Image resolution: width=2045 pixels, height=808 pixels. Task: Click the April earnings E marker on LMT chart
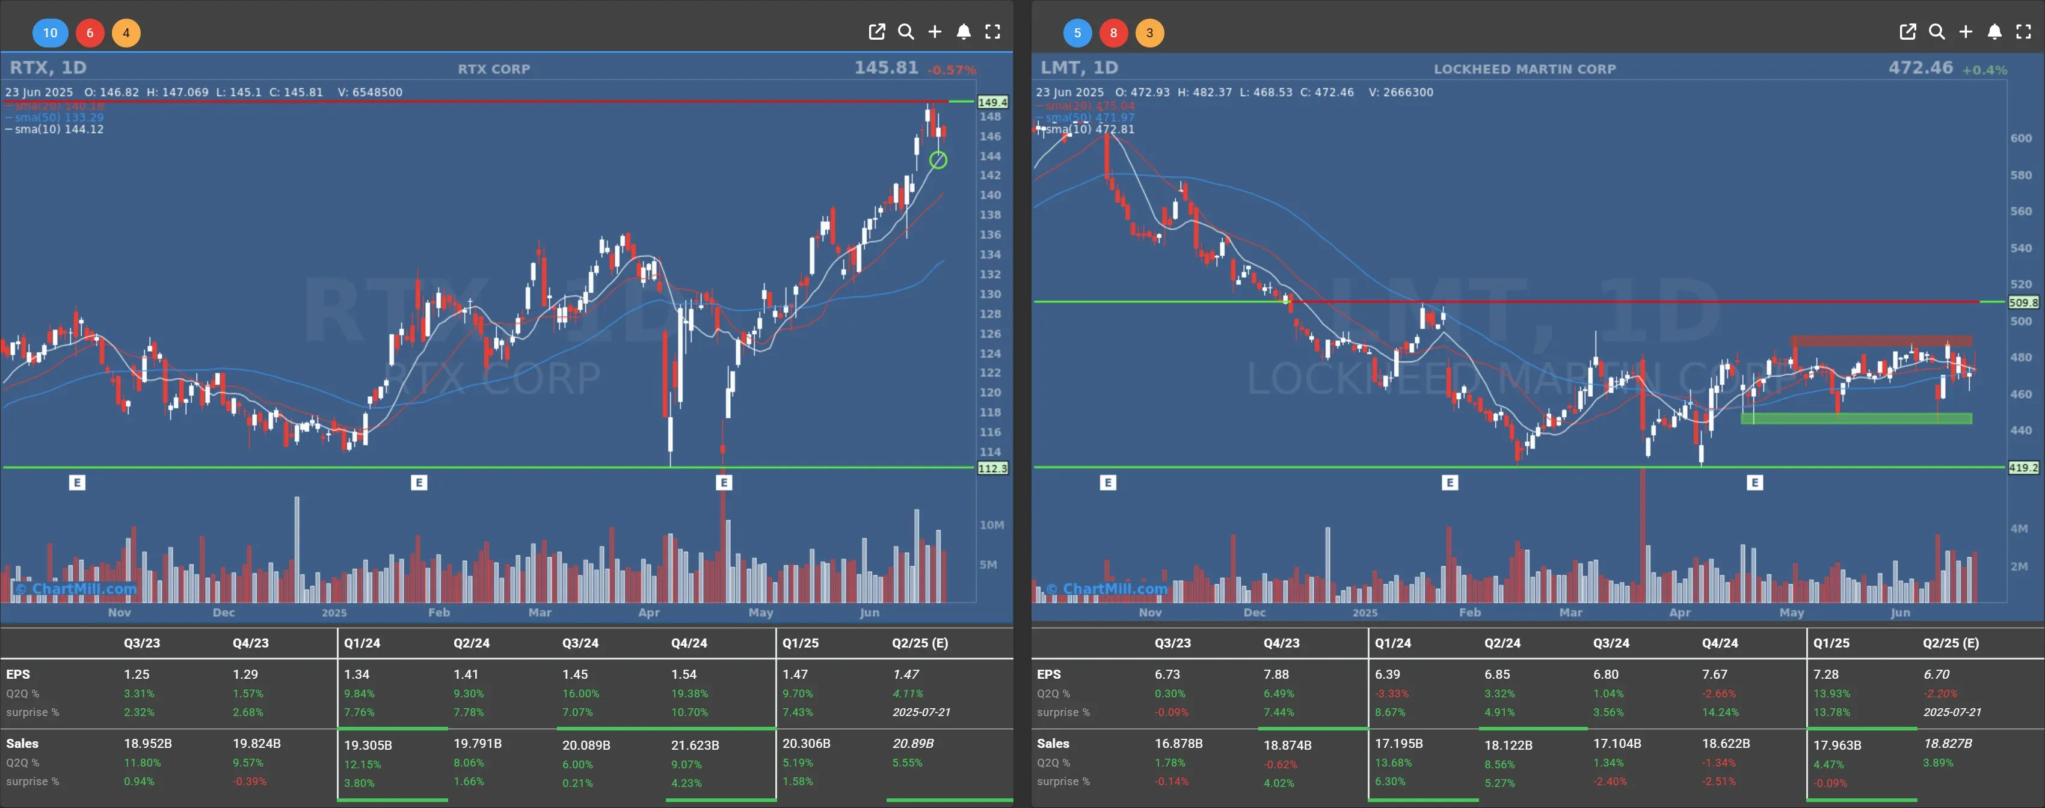(x=1754, y=482)
